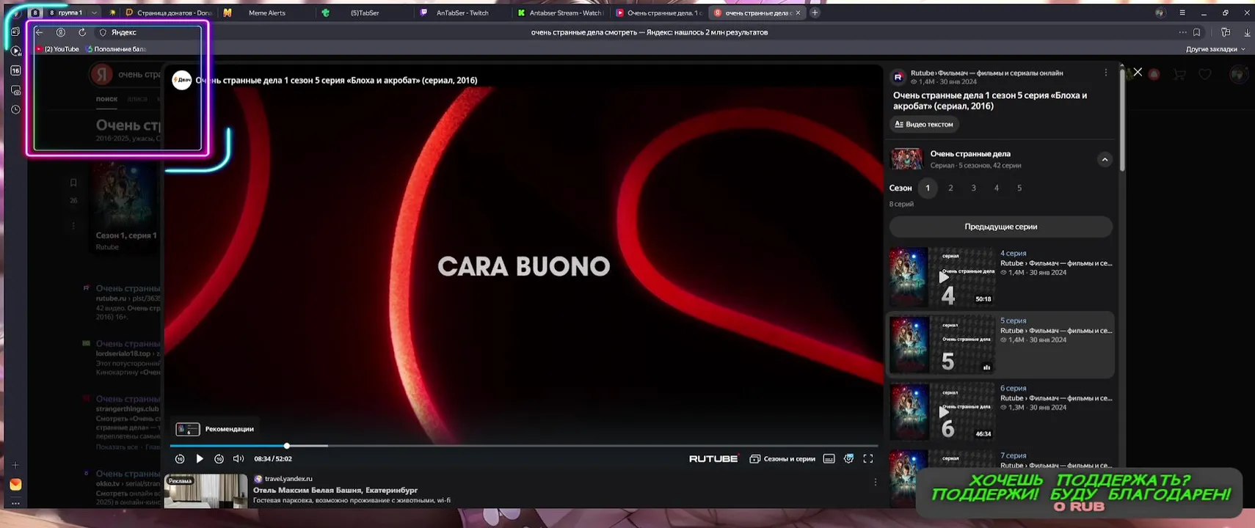Open the ad's three-dot options menu
This screenshot has width=1255, height=528.
[875, 482]
